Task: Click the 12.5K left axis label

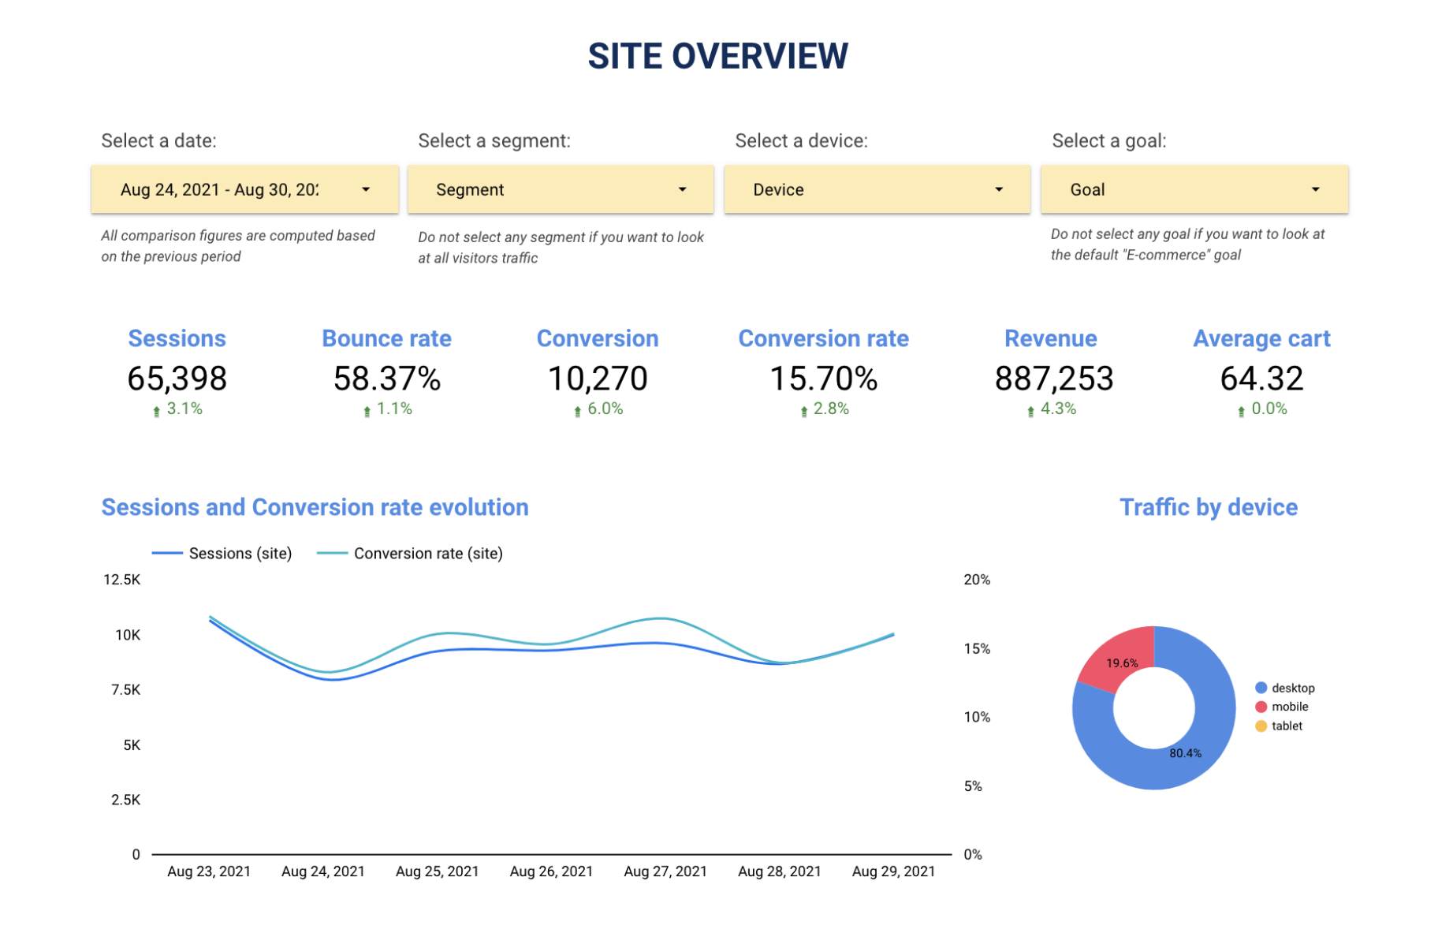Action: pyautogui.click(x=121, y=580)
